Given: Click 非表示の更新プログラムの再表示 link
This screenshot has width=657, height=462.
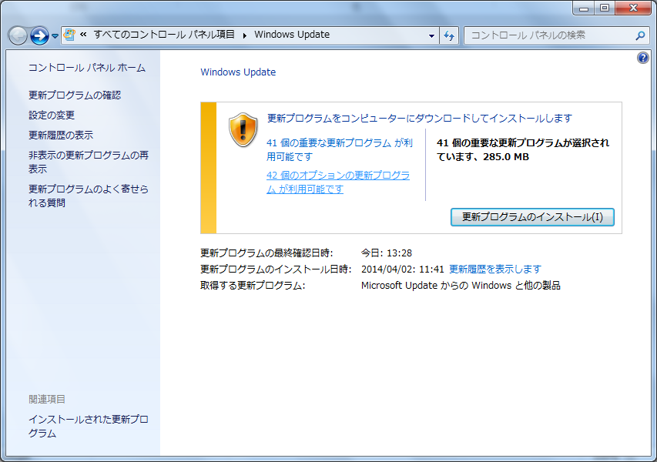Looking at the screenshot, I should [x=88, y=162].
